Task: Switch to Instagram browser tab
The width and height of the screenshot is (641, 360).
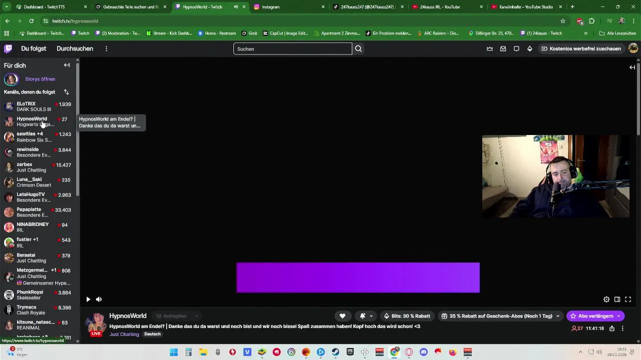Action: tap(289, 7)
